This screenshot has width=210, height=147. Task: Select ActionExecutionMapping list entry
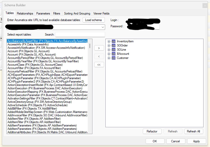click(x=48, y=92)
